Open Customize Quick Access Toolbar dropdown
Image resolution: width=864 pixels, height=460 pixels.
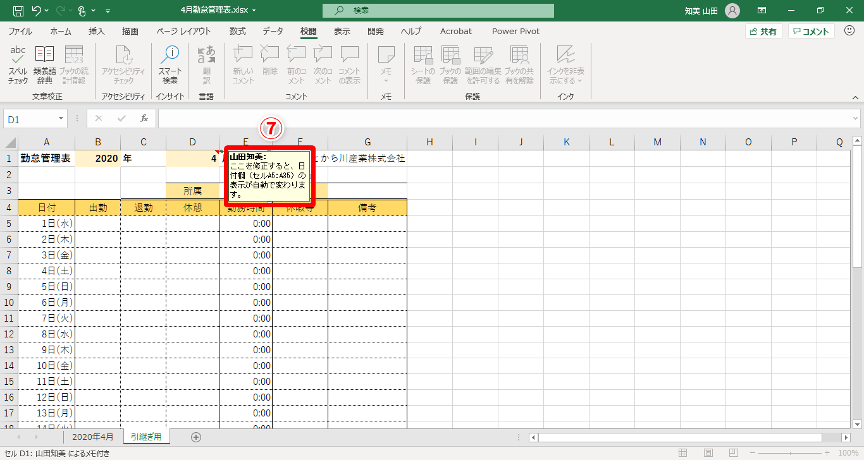(108, 11)
